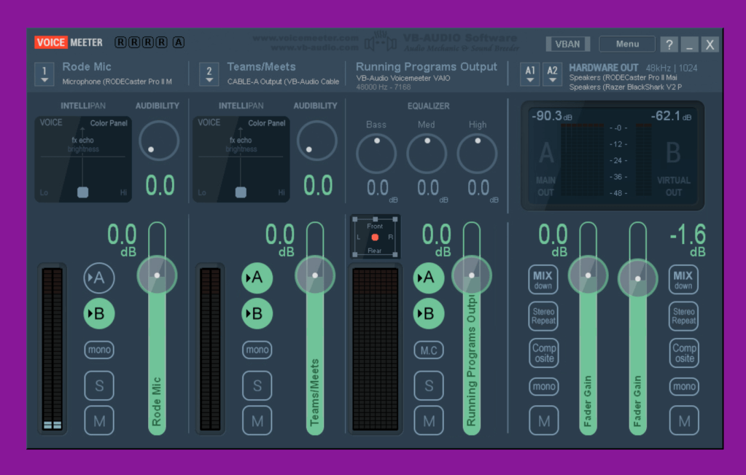The height and width of the screenshot is (475, 746).
Task: Choose the A2 hardware output device
Action: tap(552, 74)
